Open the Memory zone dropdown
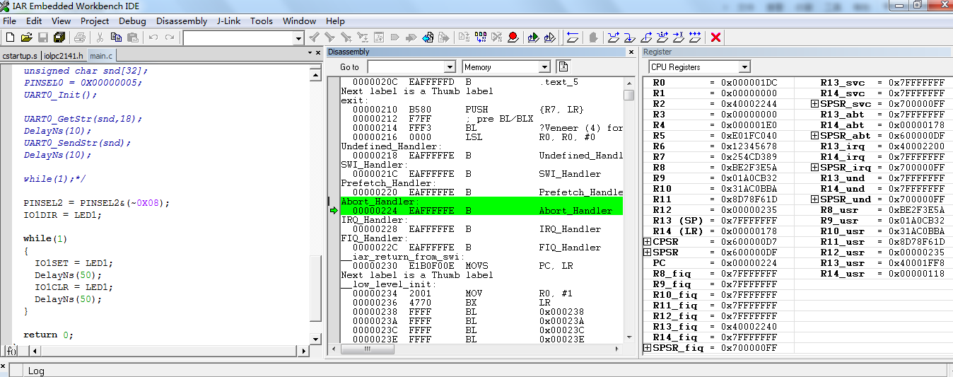The image size is (953, 377). click(x=544, y=67)
